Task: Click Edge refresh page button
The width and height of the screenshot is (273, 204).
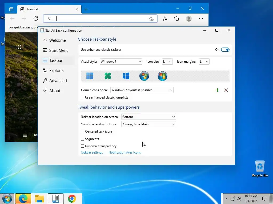Action: tap(36, 19)
